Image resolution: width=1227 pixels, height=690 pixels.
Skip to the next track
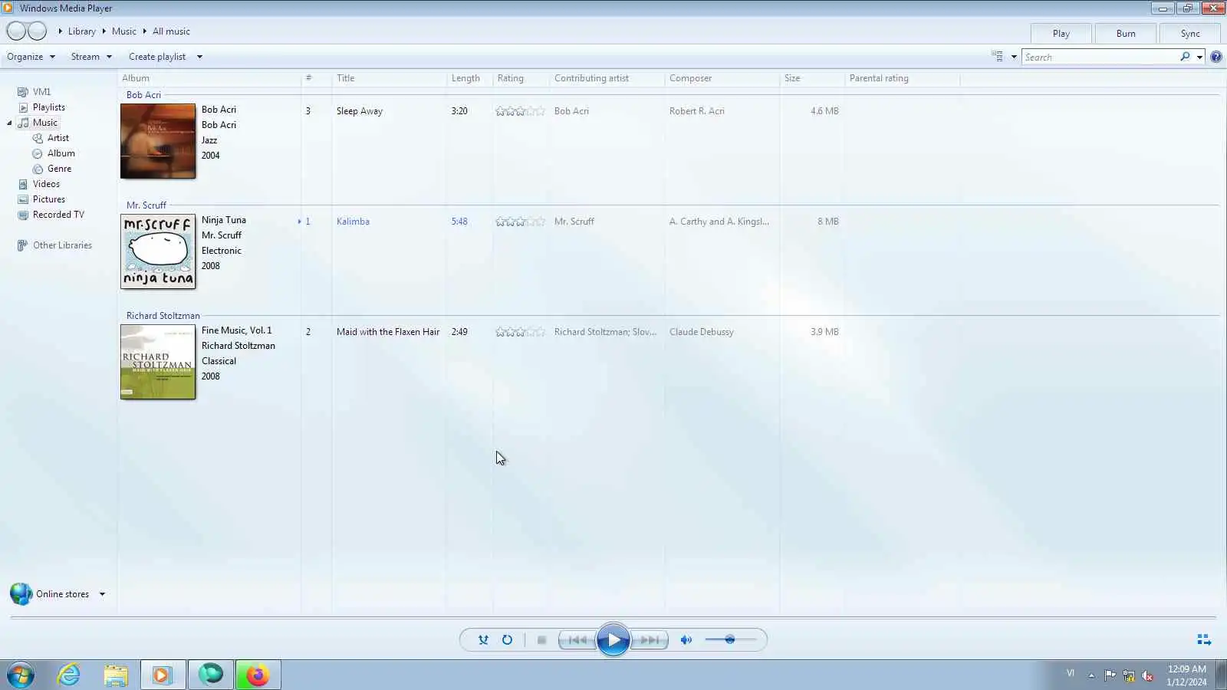pos(650,640)
